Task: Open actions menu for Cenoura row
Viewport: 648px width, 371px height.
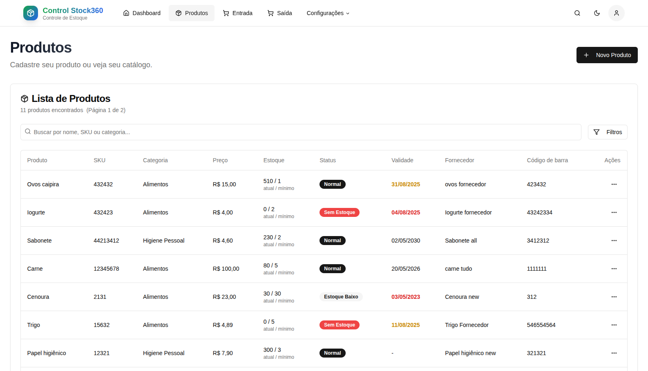Action: click(x=614, y=297)
